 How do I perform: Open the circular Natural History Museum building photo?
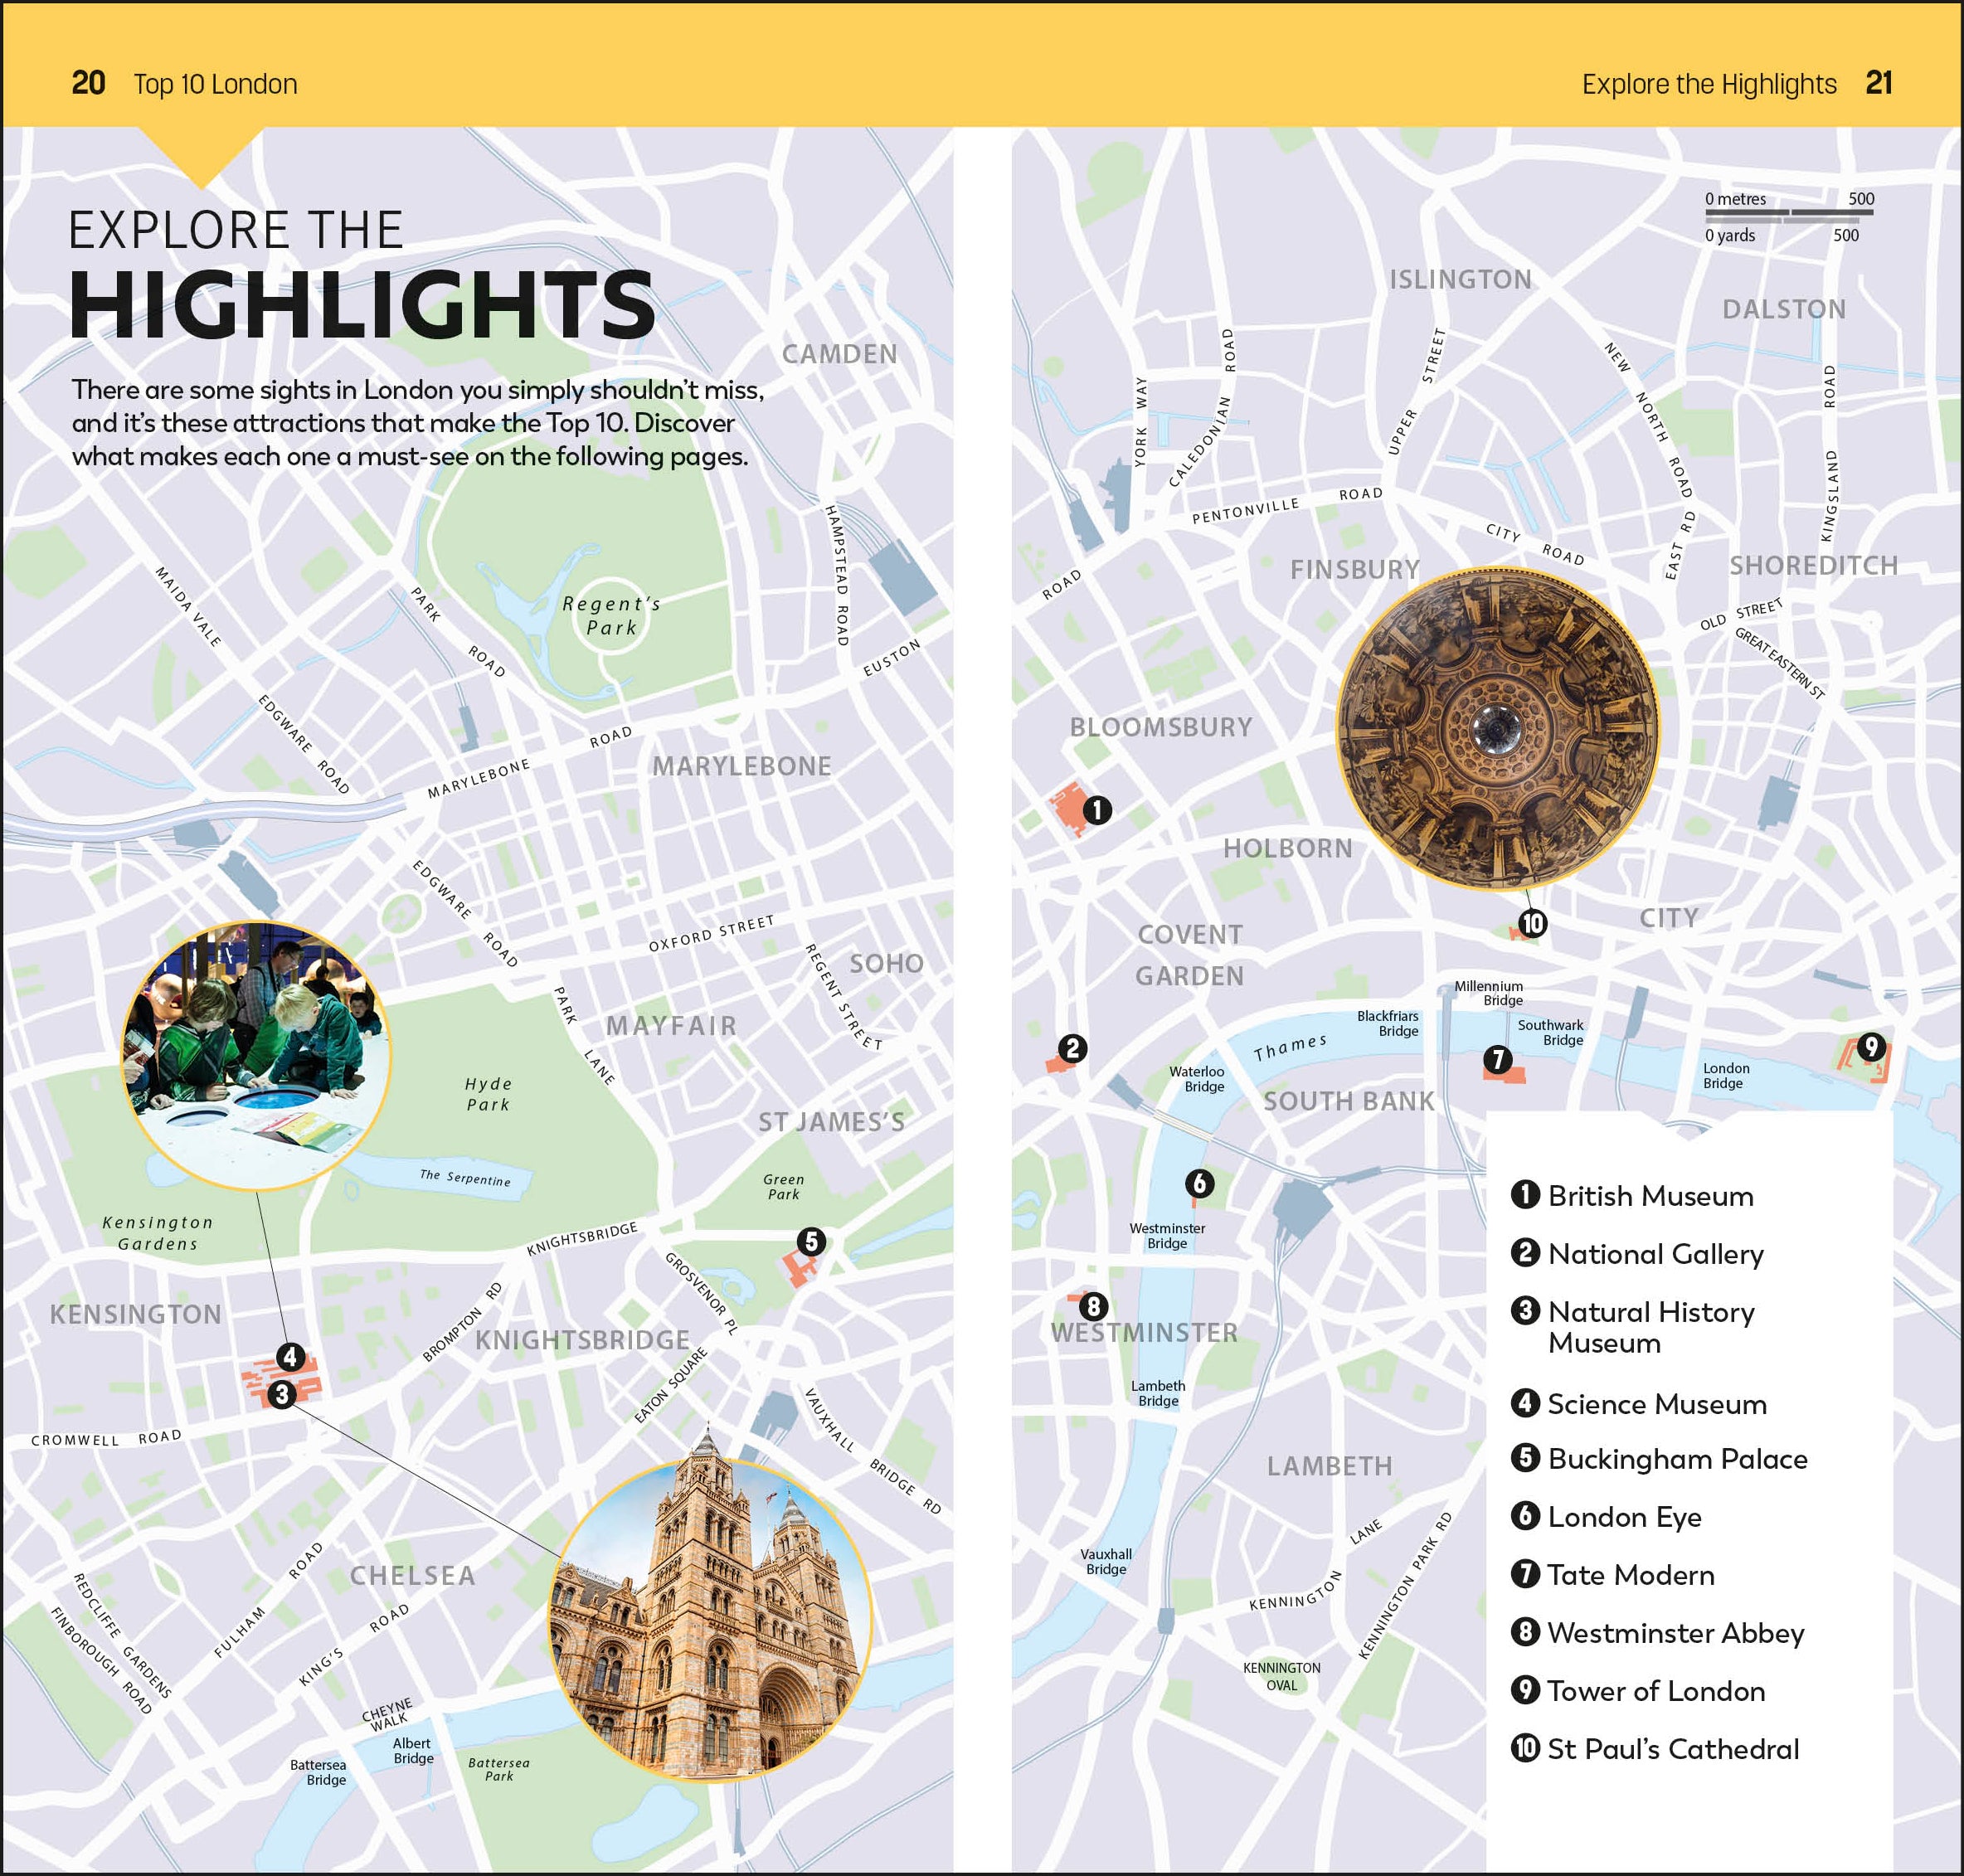tap(710, 1619)
